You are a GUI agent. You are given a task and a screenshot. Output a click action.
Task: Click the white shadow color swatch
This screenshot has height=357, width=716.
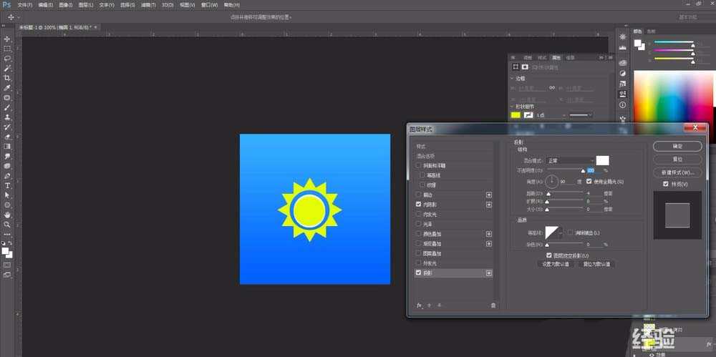pyautogui.click(x=602, y=160)
